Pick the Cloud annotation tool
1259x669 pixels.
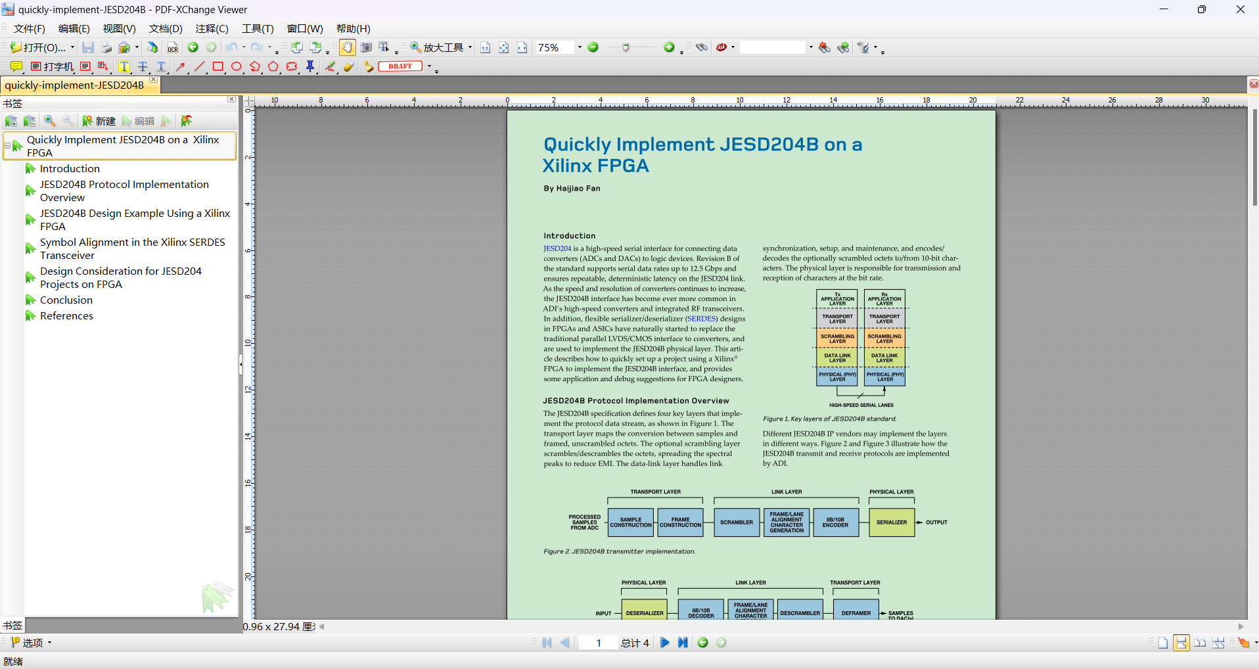coord(292,66)
